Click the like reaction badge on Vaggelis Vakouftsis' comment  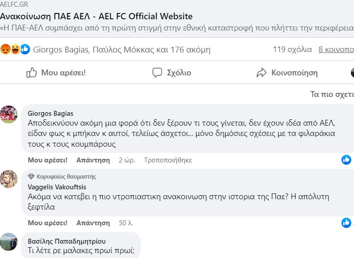[346, 223]
